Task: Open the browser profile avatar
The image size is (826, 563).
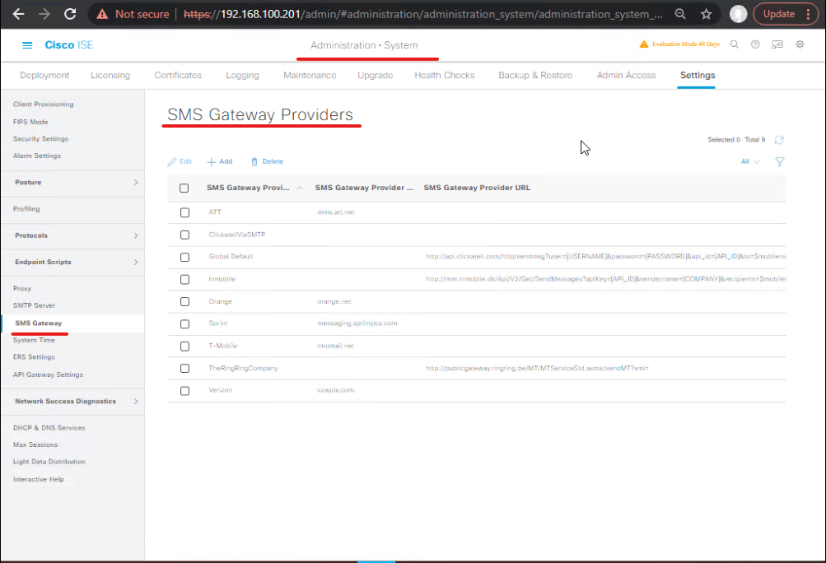Action: click(x=738, y=14)
